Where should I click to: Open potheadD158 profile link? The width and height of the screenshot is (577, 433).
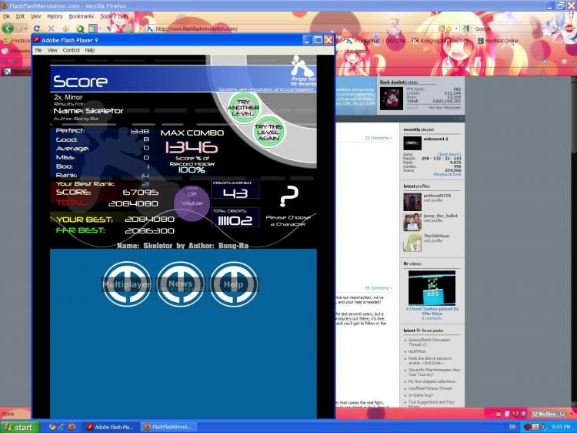[x=437, y=196]
